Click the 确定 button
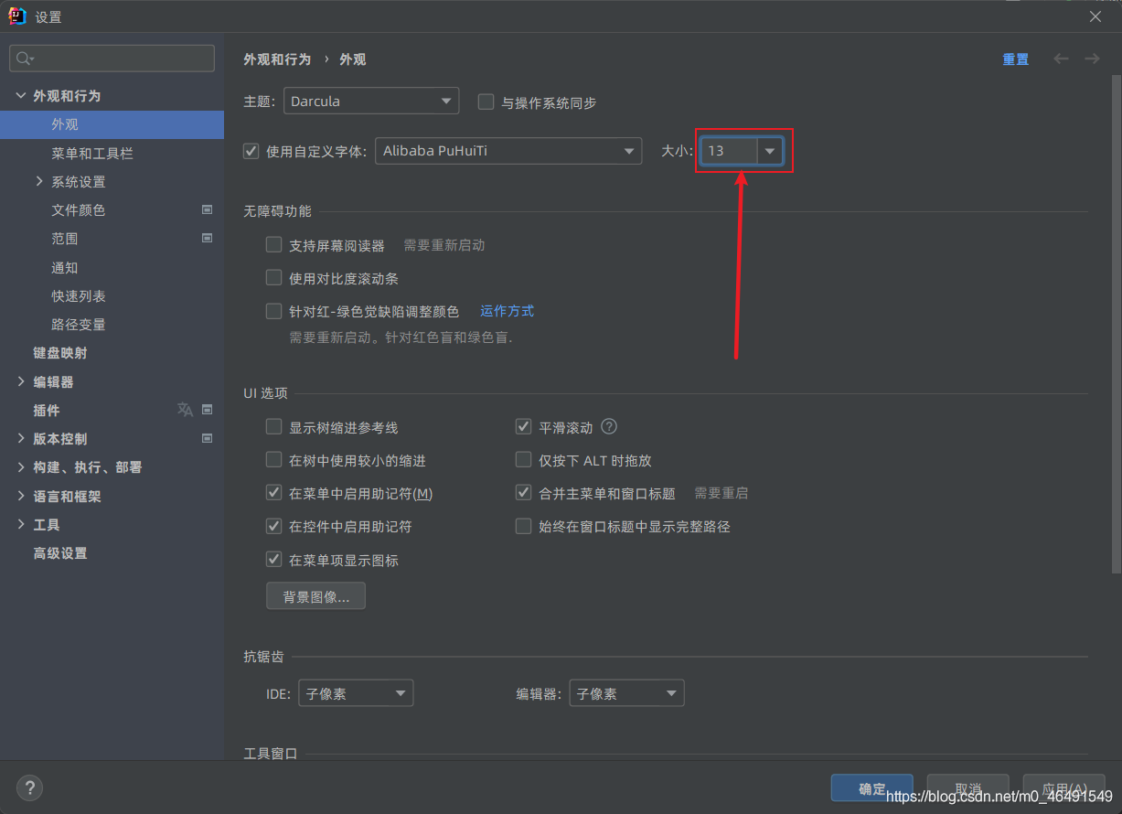This screenshot has height=814, width=1122. 872,788
